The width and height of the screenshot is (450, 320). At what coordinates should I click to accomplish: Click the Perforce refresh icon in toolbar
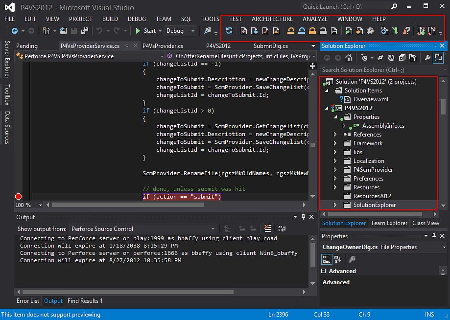tap(229, 31)
